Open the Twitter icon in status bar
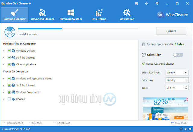The width and height of the screenshot is (193, 132). [185, 129]
